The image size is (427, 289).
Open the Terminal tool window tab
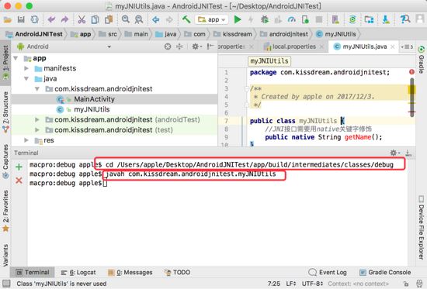tap(33, 272)
